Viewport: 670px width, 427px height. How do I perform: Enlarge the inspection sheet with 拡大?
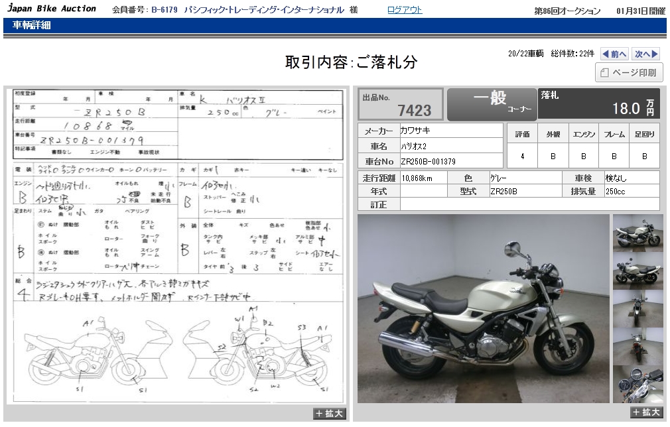[330, 414]
